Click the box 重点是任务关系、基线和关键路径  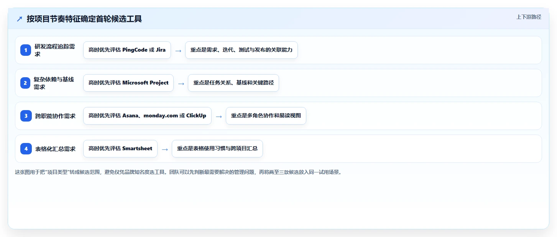tap(233, 83)
